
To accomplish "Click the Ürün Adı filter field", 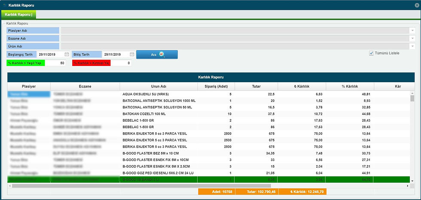I will coord(235,46).
